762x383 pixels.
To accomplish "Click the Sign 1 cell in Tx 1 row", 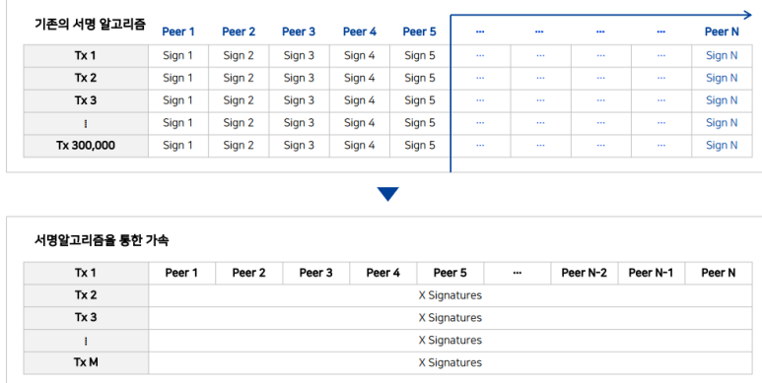I will click(x=177, y=56).
